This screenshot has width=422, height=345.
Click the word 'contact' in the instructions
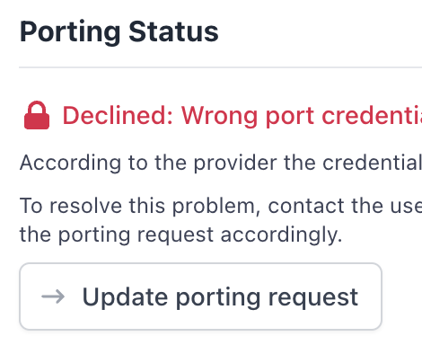[x=306, y=206]
